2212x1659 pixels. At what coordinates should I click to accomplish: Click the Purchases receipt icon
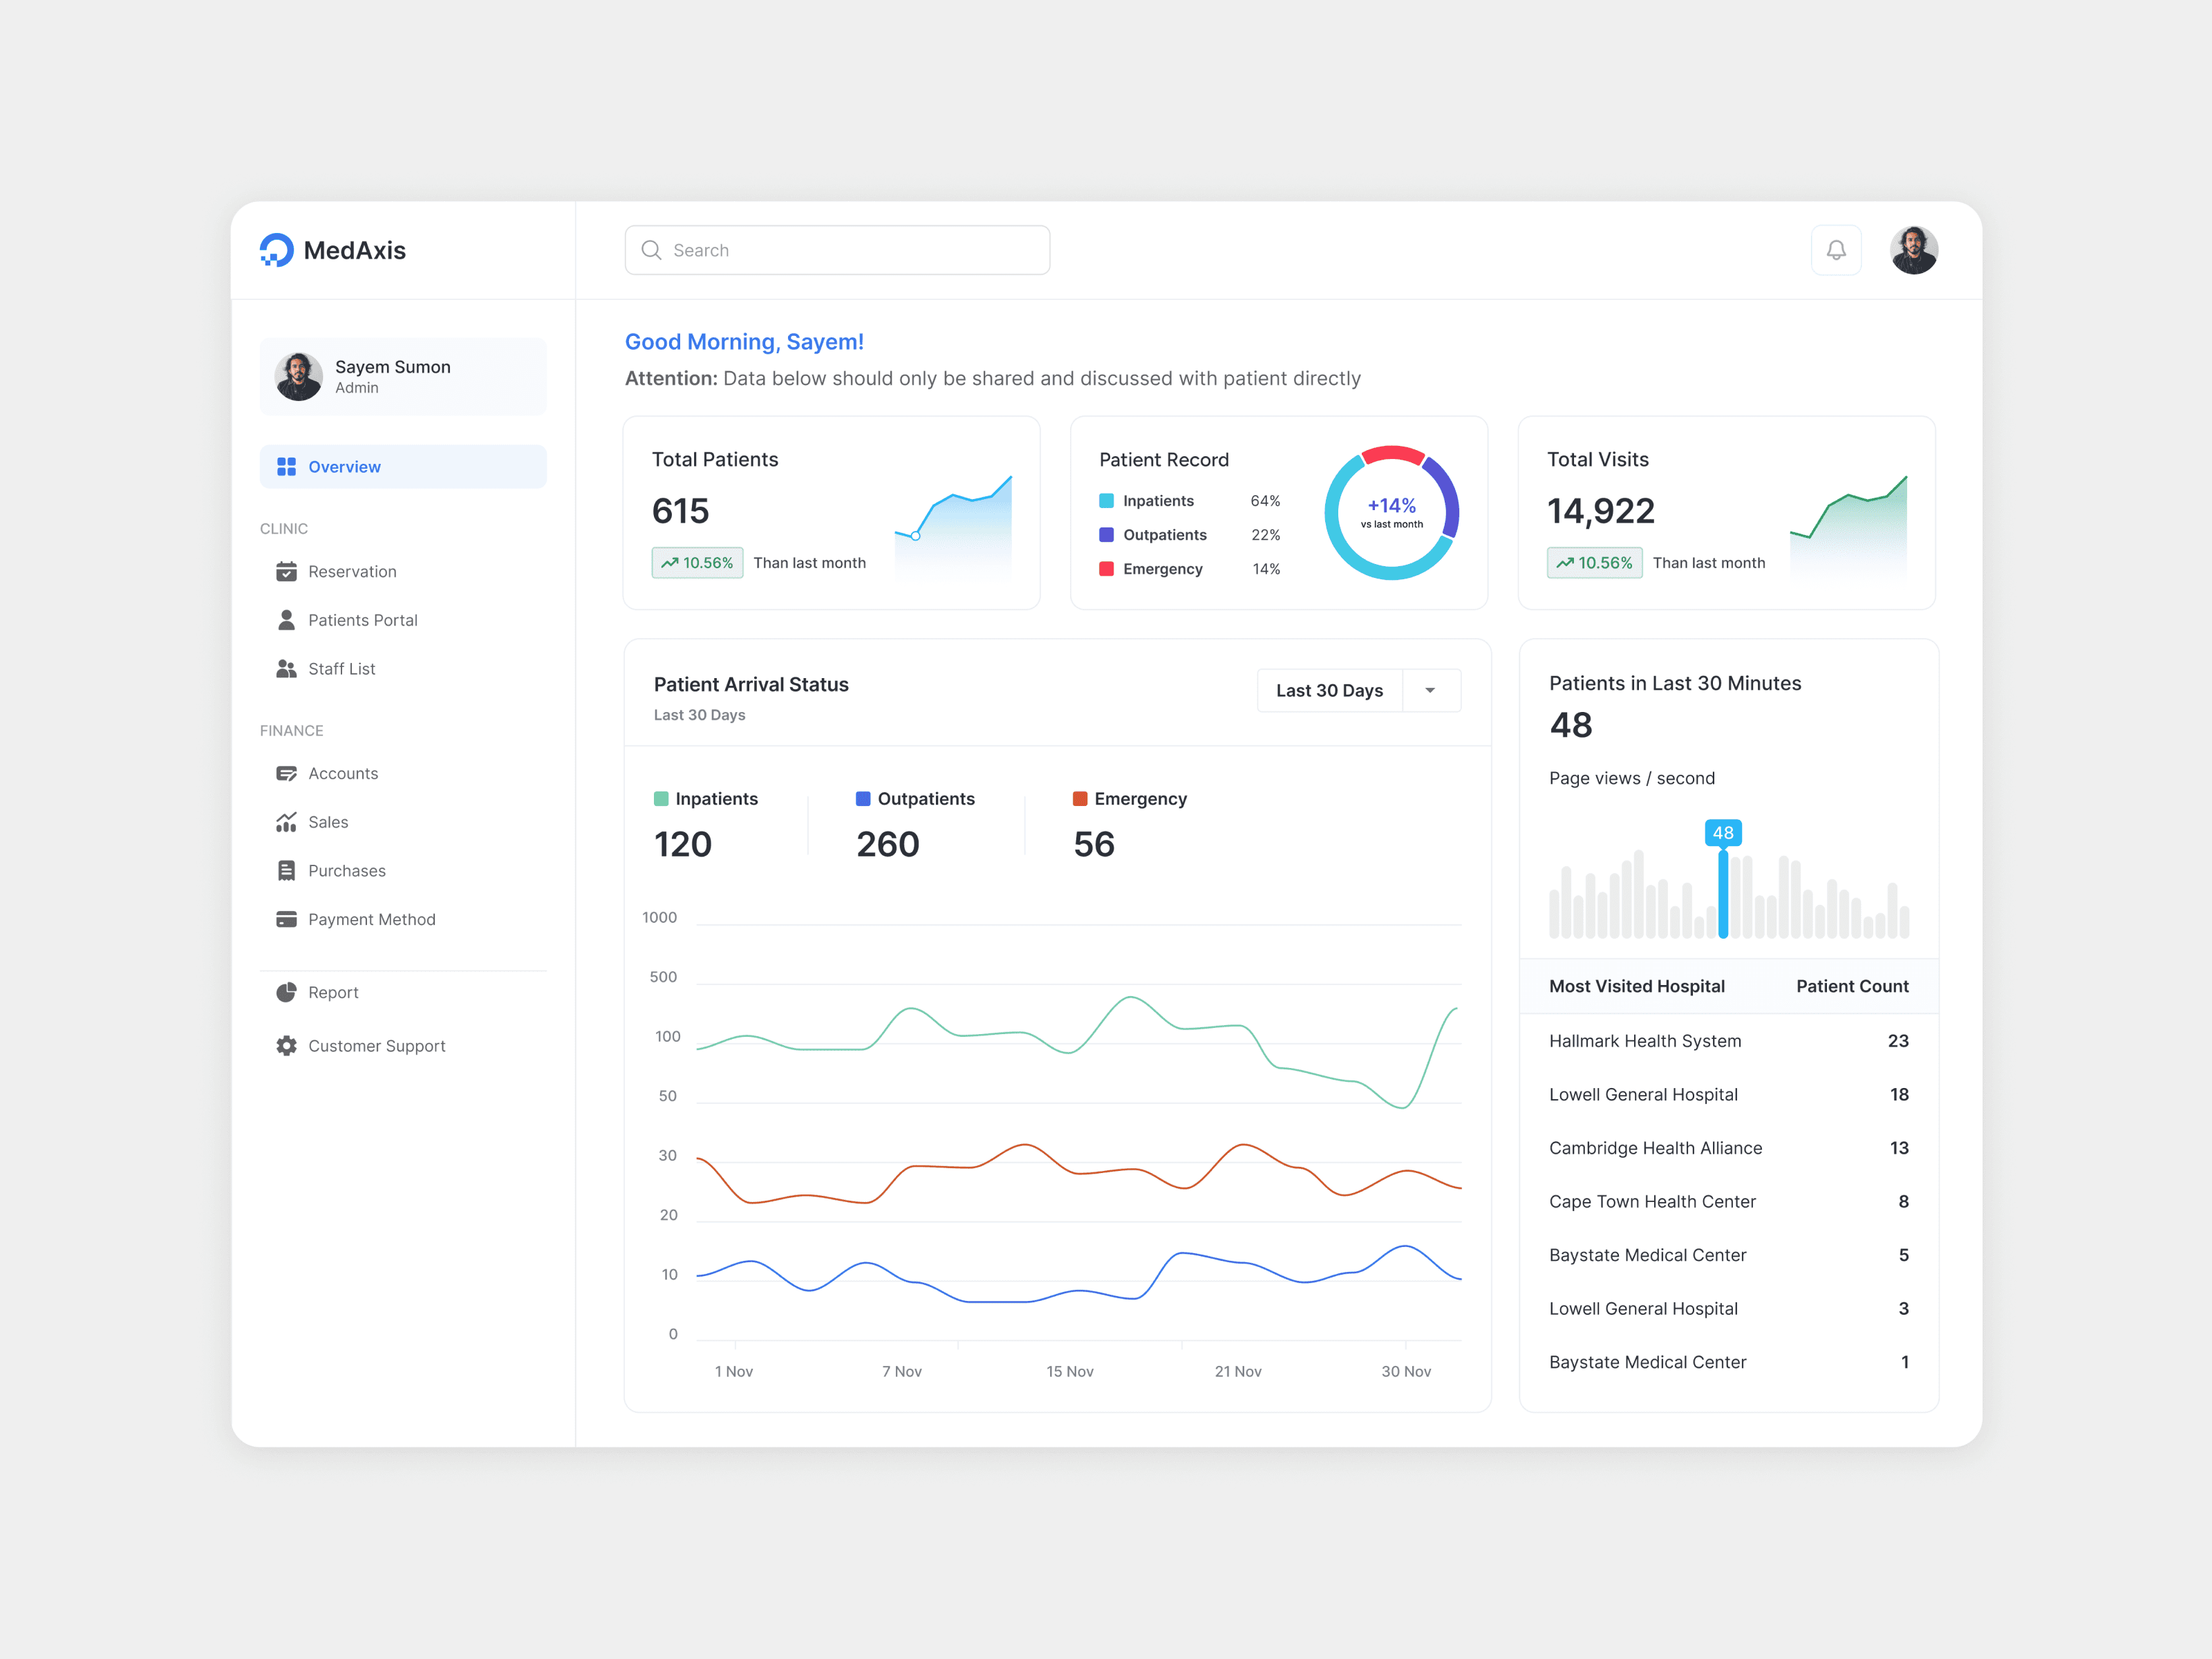pyautogui.click(x=286, y=871)
